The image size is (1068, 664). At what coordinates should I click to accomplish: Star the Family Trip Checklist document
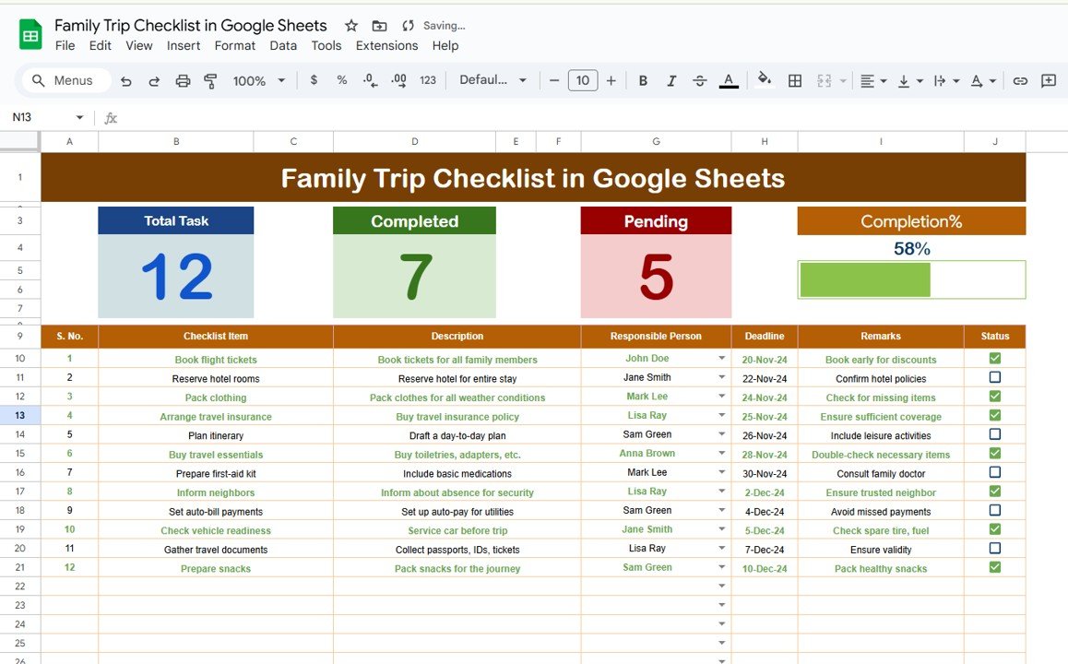pyautogui.click(x=350, y=26)
